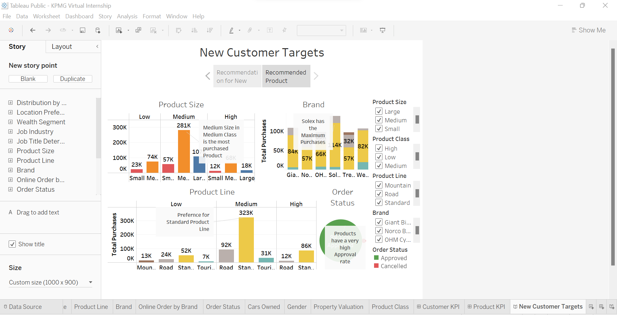Click the Show mark labels icon
Viewport: 617px width, 315px height.
[x=270, y=30]
